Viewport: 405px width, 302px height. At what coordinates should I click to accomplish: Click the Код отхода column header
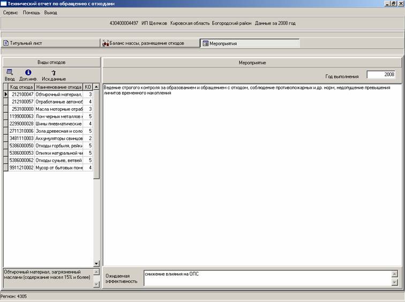[21, 87]
